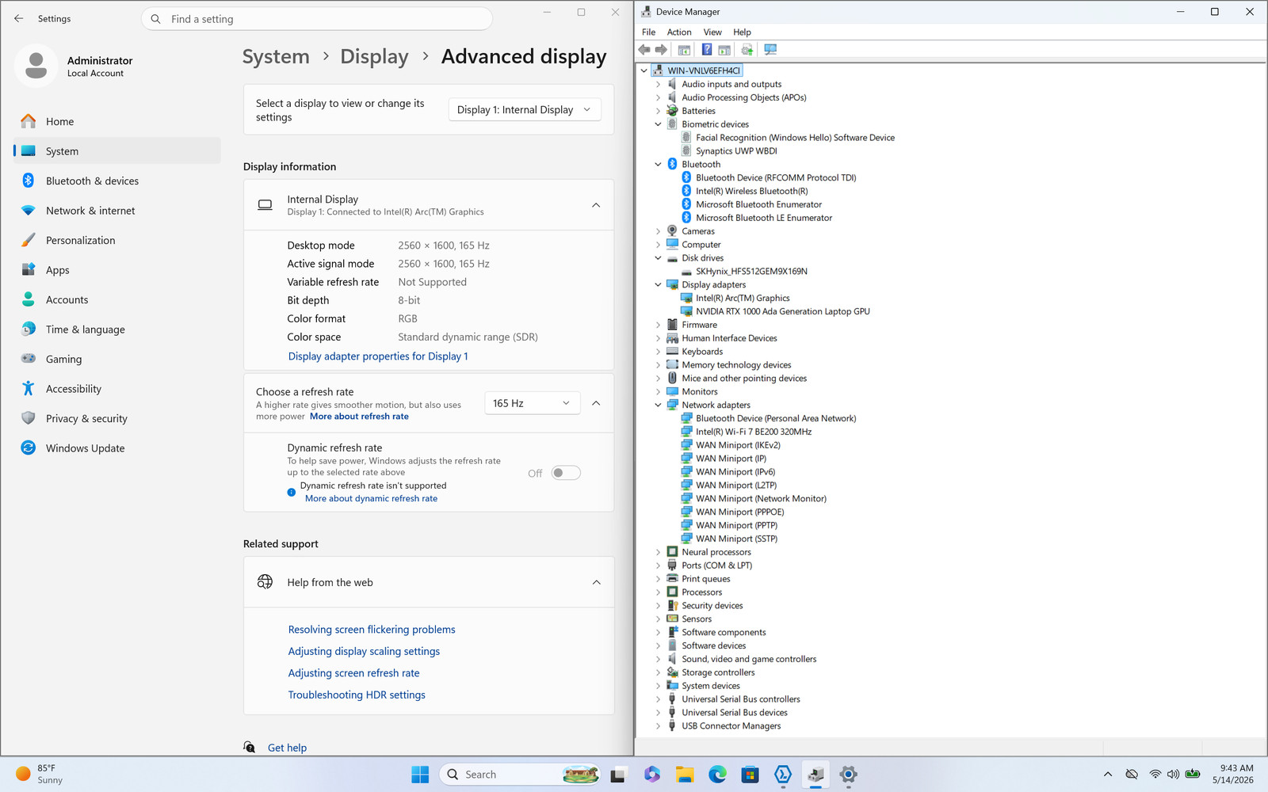The image size is (1268, 792).
Task: Launch Microsoft Edge from the taskbar
Action: point(717,775)
